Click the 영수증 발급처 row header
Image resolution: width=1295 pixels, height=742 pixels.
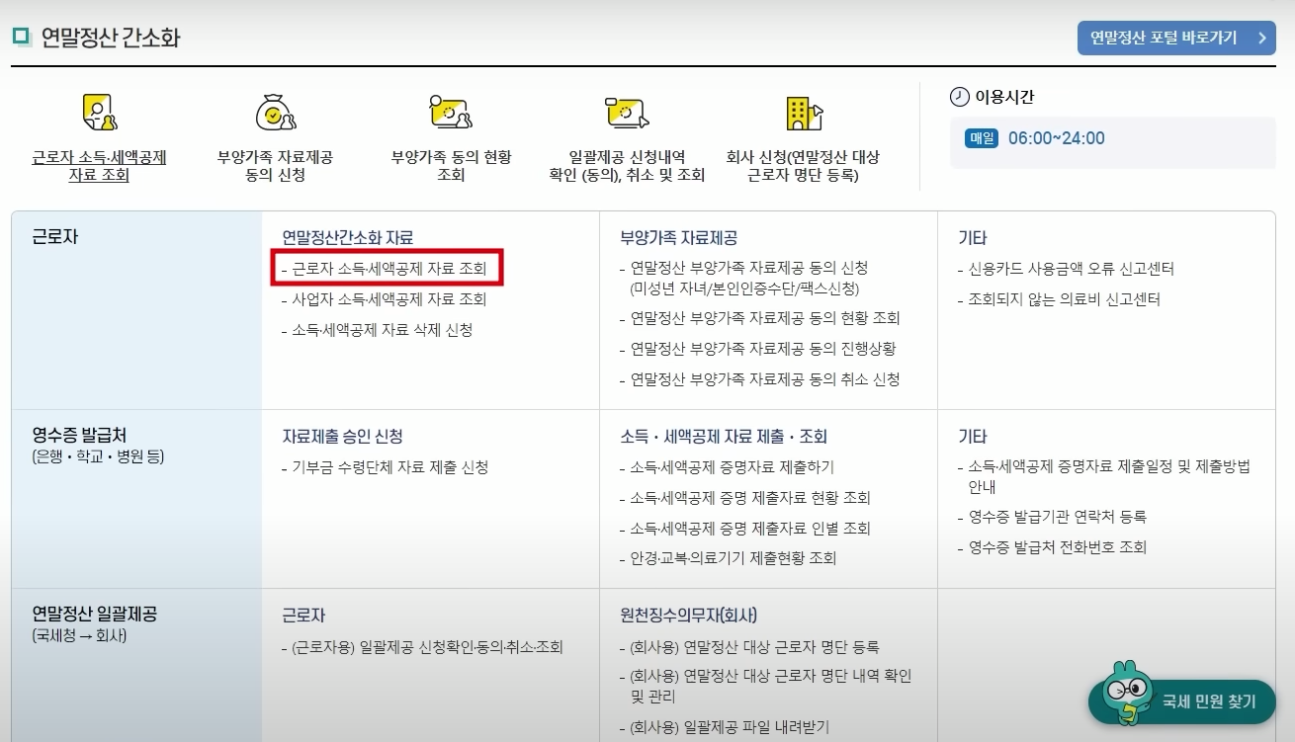[136, 498]
